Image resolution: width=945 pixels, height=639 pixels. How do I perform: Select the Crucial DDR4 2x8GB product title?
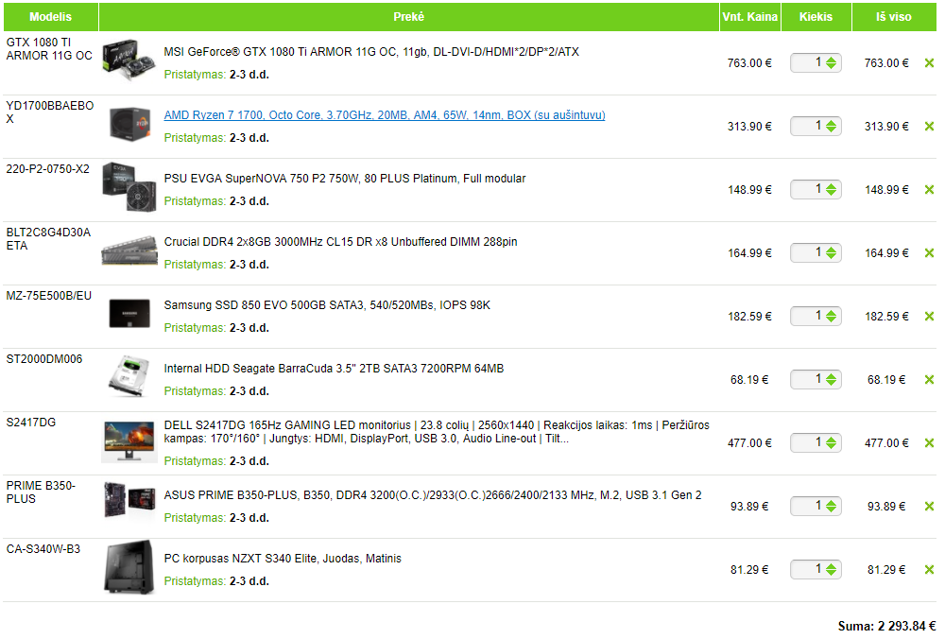[x=340, y=242]
